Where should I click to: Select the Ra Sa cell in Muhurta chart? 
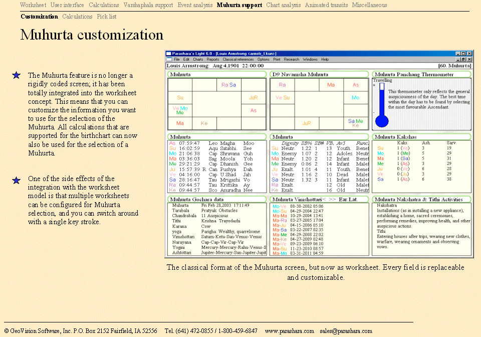coord(229,85)
